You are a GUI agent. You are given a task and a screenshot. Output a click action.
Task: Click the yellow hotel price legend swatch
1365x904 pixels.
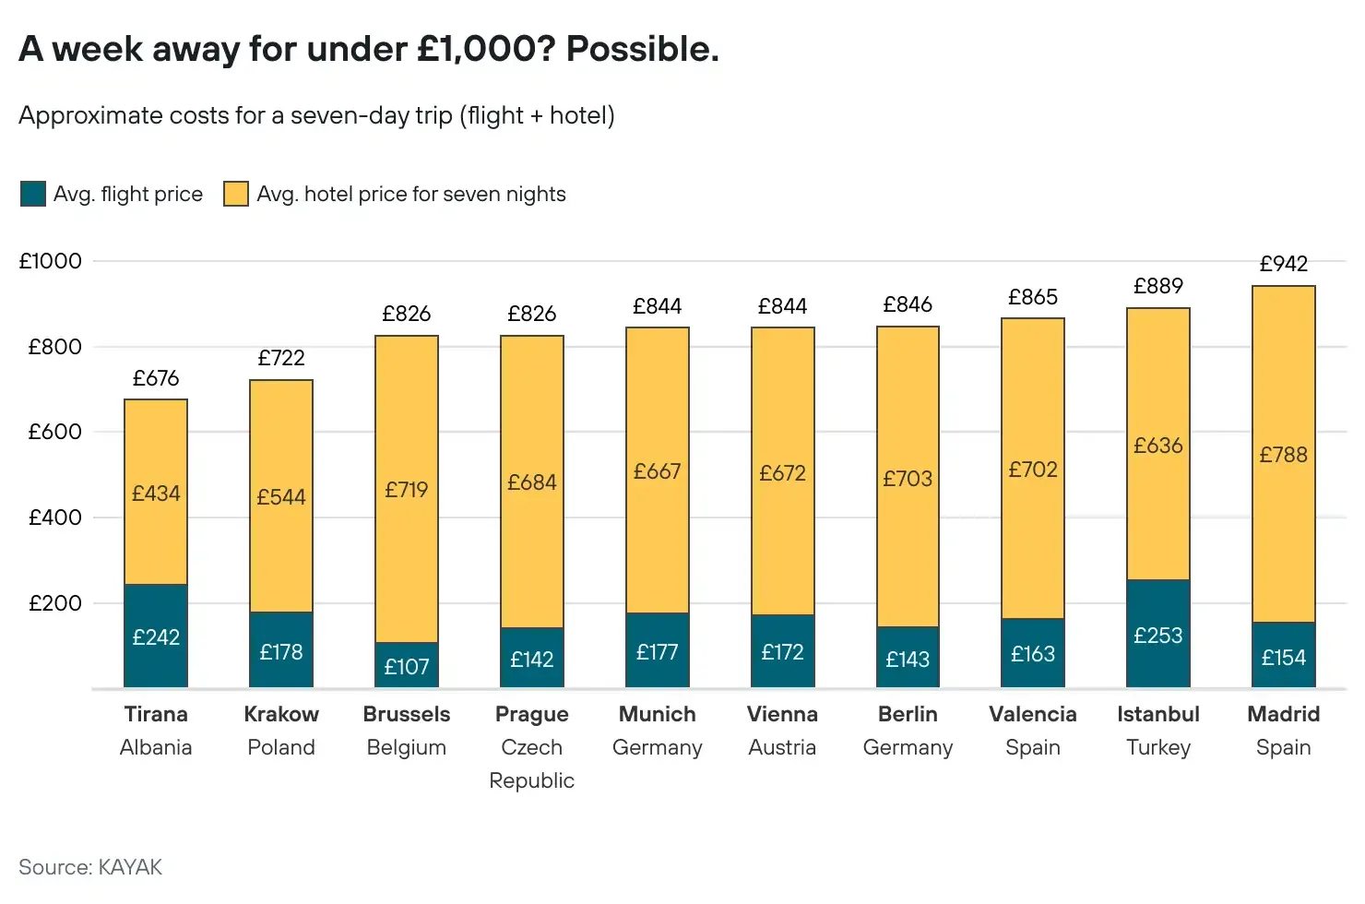pyautogui.click(x=236, y=194)
